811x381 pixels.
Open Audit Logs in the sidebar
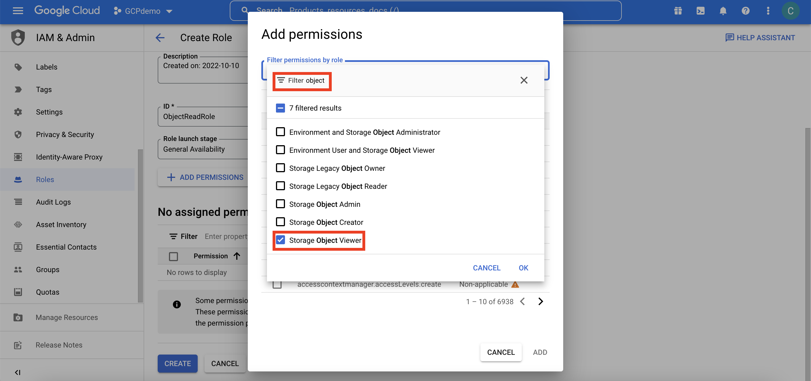pyautogui.click(x=53, y=202)
